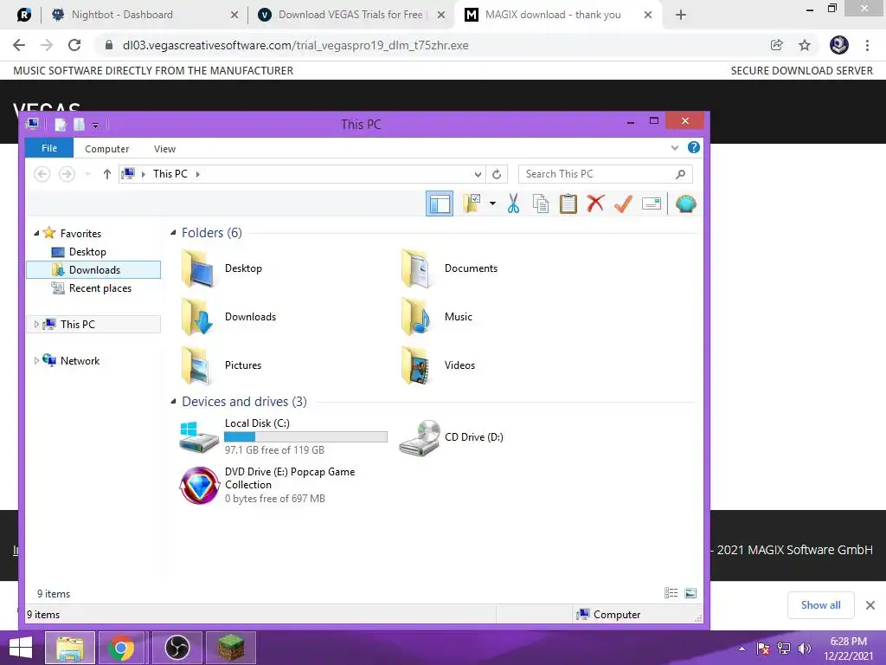This screenshot has height=665, width=886.
Task: Switch to Download VEGAS Trials Chrome tab
Action: [350, 15]
